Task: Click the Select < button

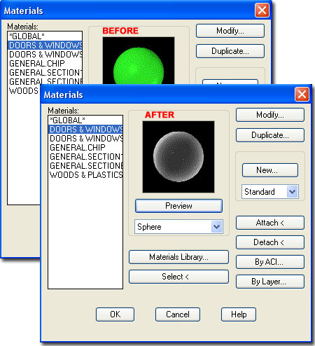Action: 178,277
